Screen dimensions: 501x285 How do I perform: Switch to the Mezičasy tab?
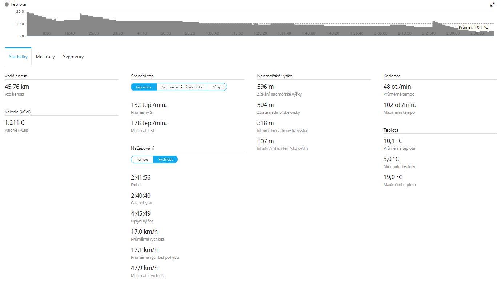[45, 57]
